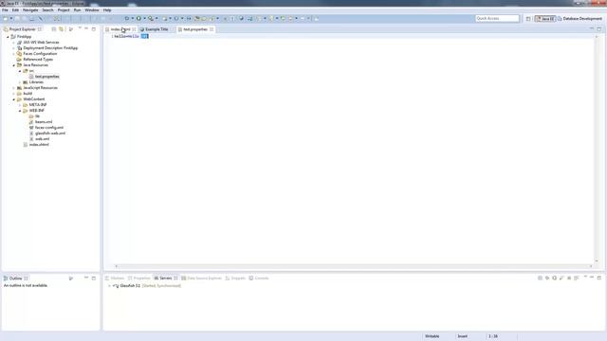The width and height of the screenshot is (607, 341).
Task: Expand the JavaScript Resources node
Action: point(13,88)
